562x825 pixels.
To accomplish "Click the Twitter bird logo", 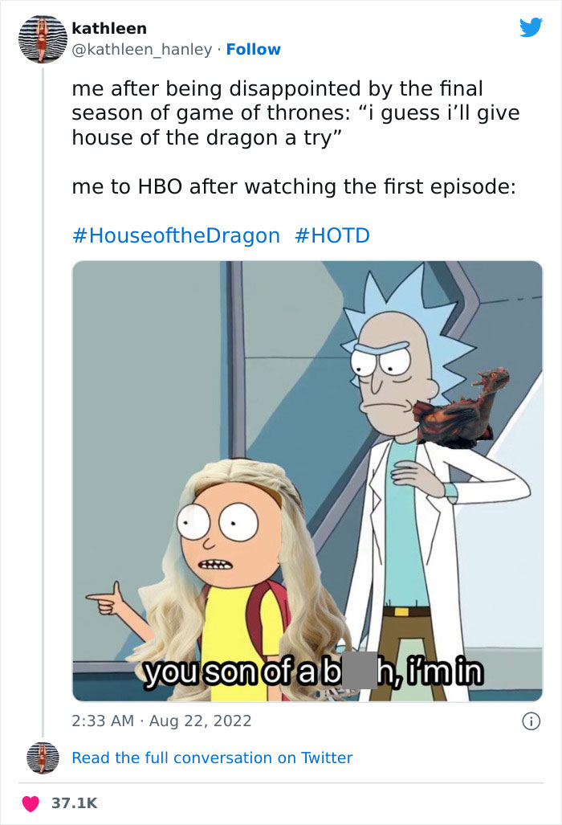I will [x=531, y=27].
